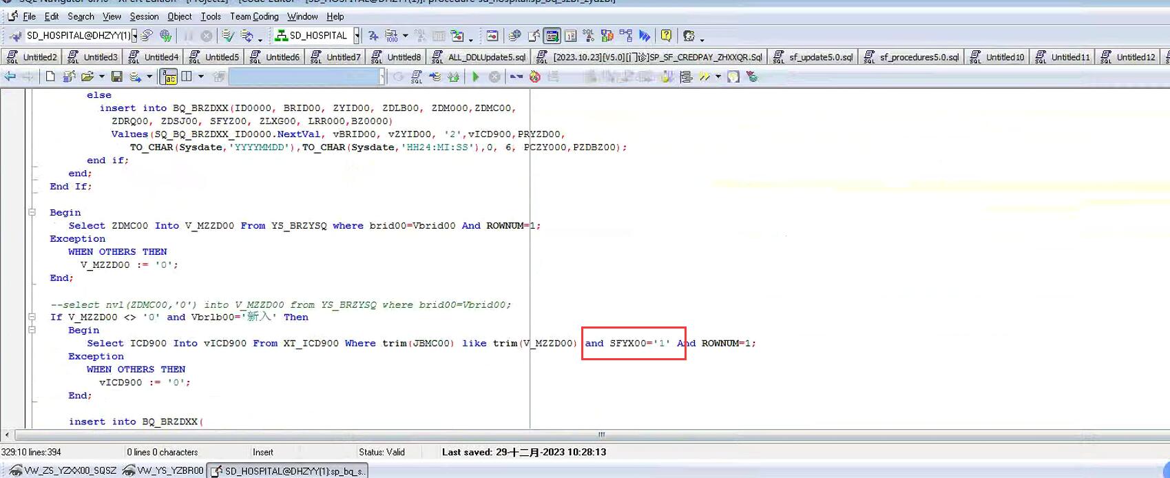Select the SD_HOSPITAL@DHZYY(1):sp_bq_s window tab
Screen dimensions: 1170x478
click(288, 470)
